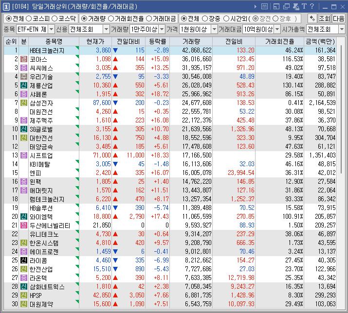Click the 다음 next button
The width and height of the screenshot is (348, 313).
click(338, 18)
